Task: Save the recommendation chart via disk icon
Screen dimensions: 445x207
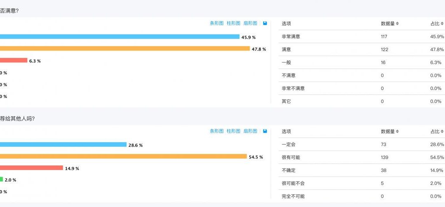Action: [265, 131]
